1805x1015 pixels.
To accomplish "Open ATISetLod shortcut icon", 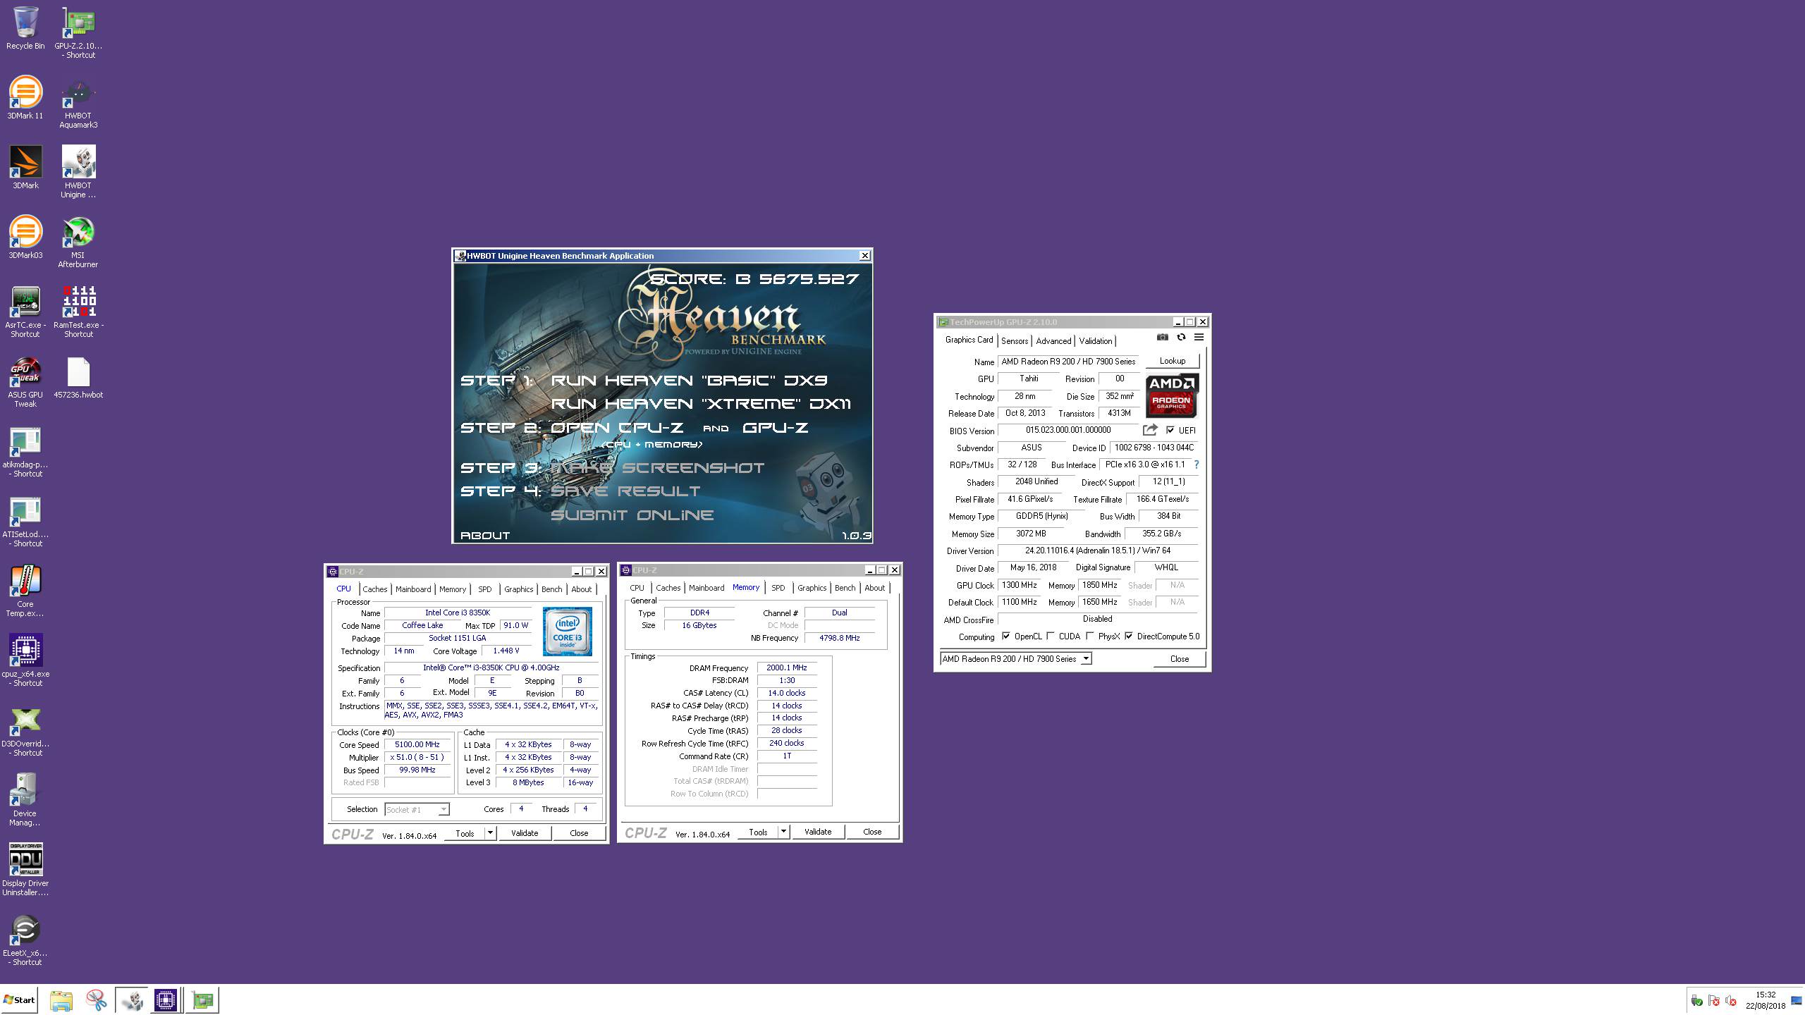I will (25, 521).
